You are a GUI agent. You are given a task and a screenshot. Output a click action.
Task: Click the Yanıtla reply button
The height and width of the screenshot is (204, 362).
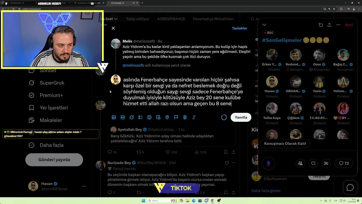(241, 117)
